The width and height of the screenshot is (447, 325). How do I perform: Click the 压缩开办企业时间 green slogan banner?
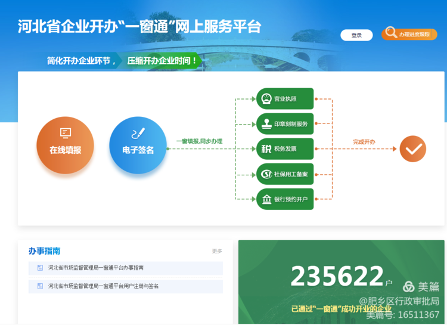tap(162, 61)
